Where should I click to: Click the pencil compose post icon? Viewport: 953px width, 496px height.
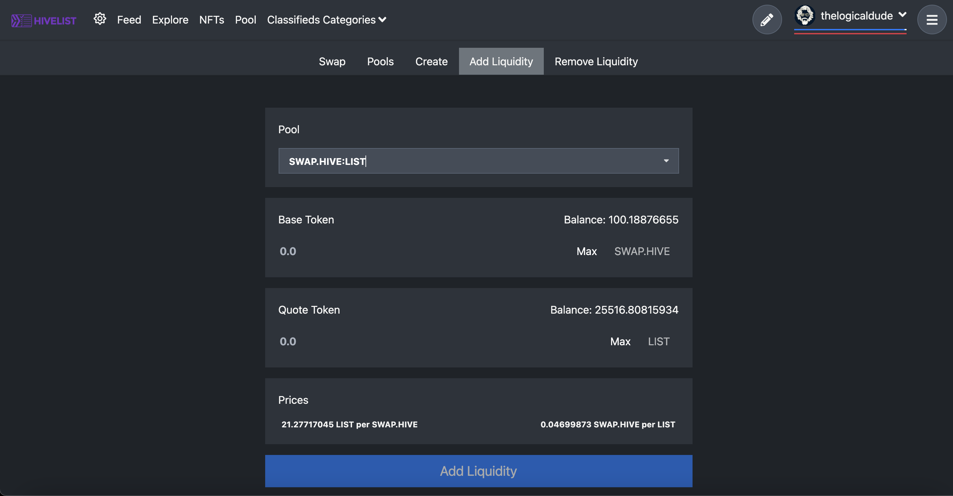point(767,20)
